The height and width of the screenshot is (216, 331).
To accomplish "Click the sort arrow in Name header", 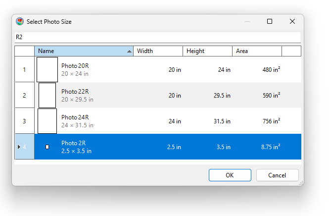I will click(129, 51).
